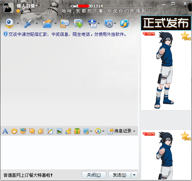This screenshot has width=192, height=181.
Task: Click the 关闭(C) button
Action: [x=94, y=175]
